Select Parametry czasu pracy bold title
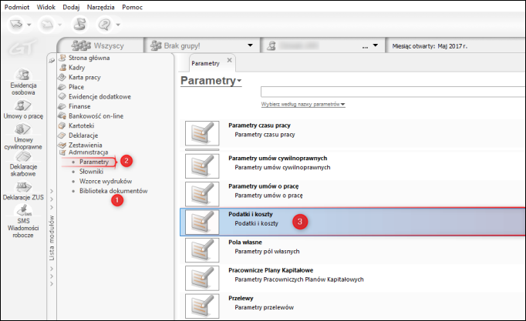Viewport: 526px width, 321px height. [259, 125]
